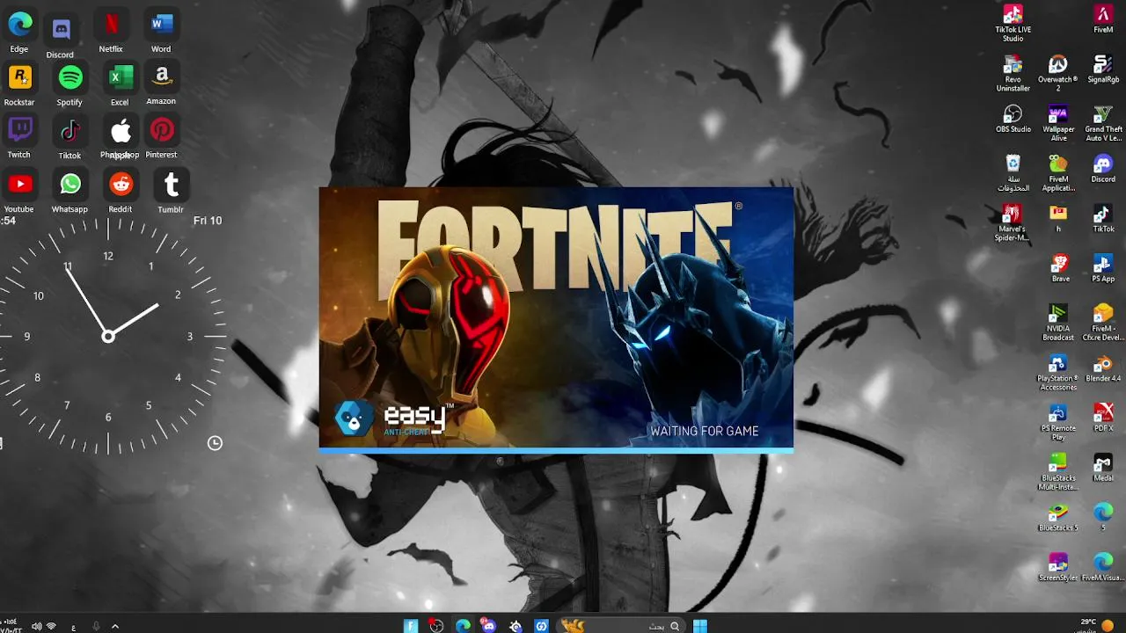This screenshot has height=633, width=1126.
Task: Open the Youtube launcher icon
Action: coord(20,184)
